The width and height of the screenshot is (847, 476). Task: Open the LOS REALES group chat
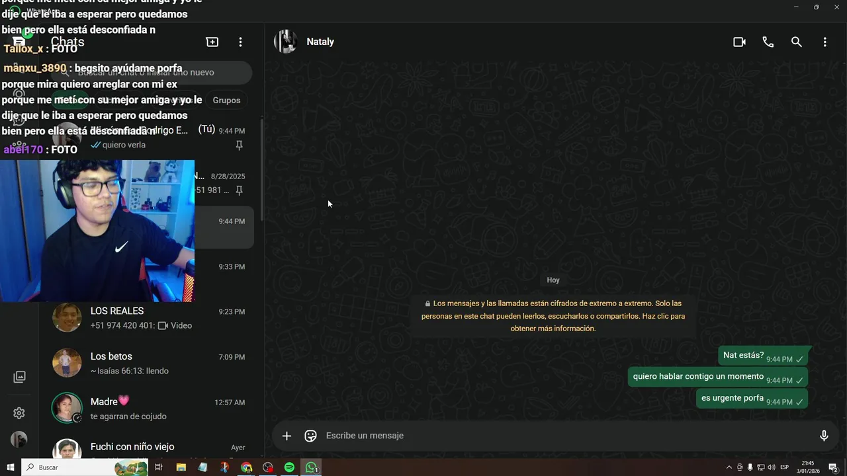150,318
